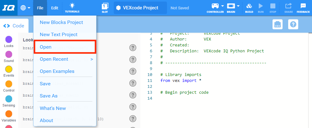This screenshot has height=128, width=312.
Task: Choose New Blocks Project
Action: pyautogui.click(x=65, y=22)
